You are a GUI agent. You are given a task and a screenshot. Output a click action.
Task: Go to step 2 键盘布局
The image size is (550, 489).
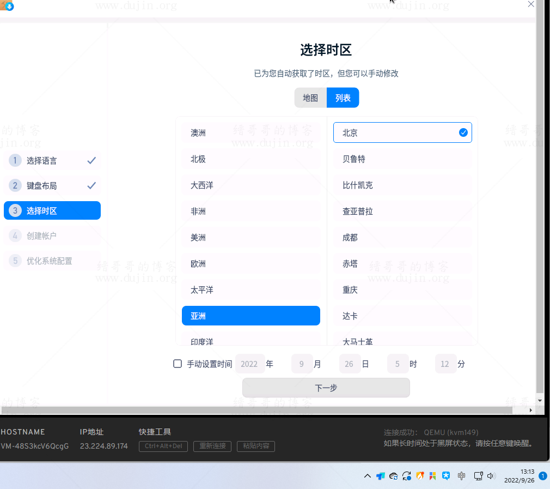click(52, 186)
